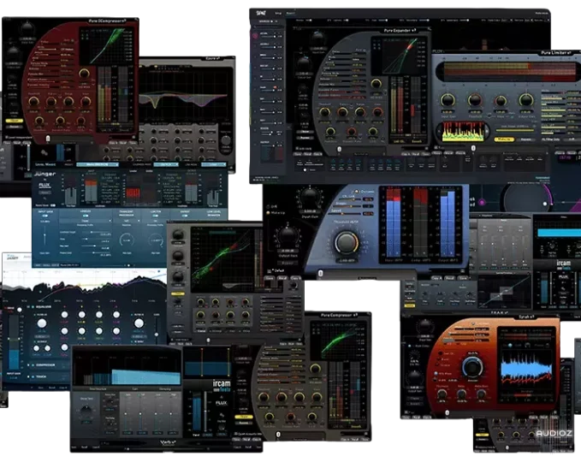Adjust the Dynamic Ratio knob in Pure DCompressor
This screenshot has height=462, width=581.
pos(60,121)
